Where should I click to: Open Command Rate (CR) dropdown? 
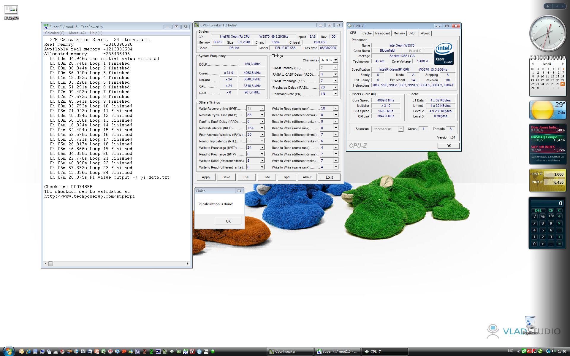[x=335, y=94]
